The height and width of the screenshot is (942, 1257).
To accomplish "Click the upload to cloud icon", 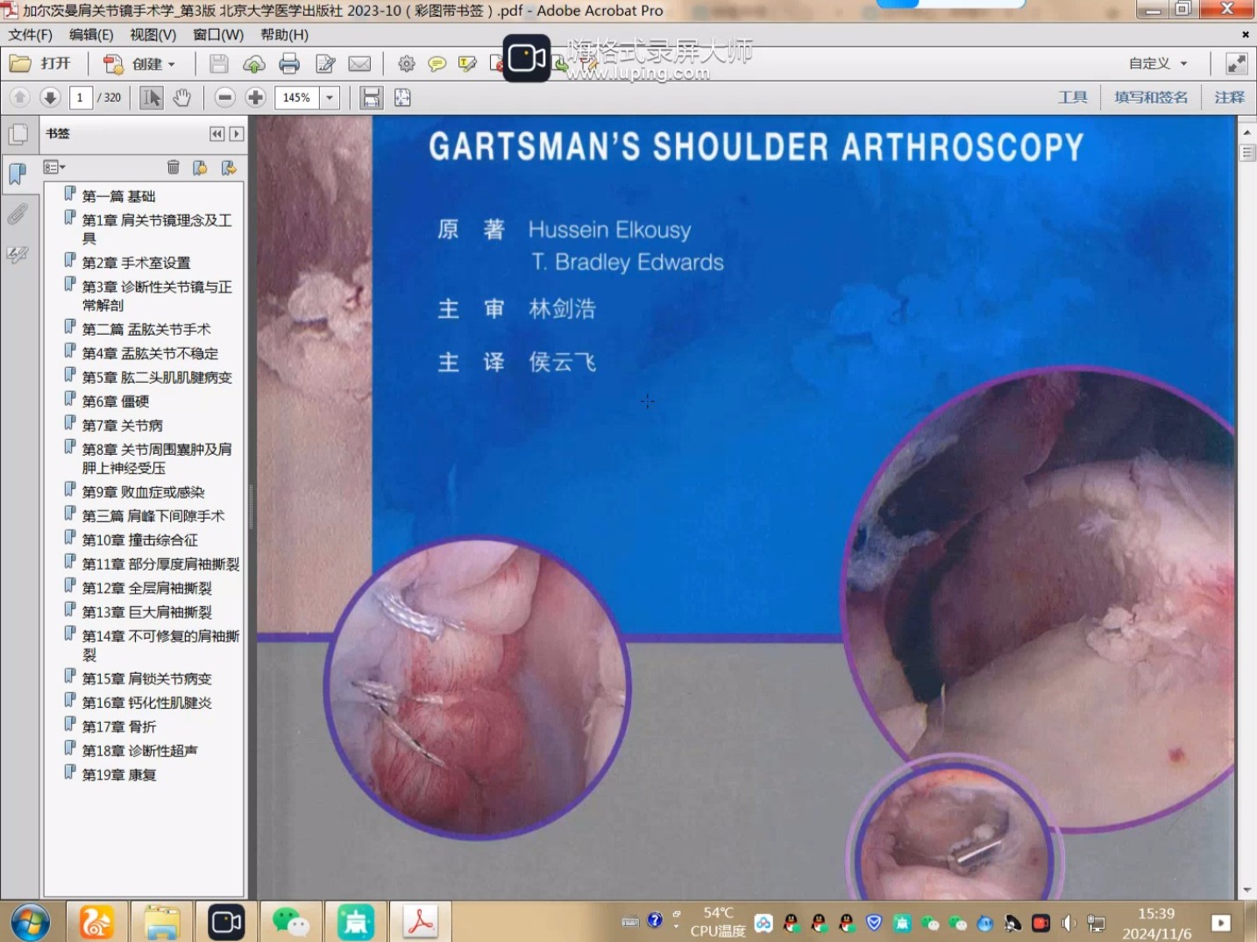I will click(254, 64).
